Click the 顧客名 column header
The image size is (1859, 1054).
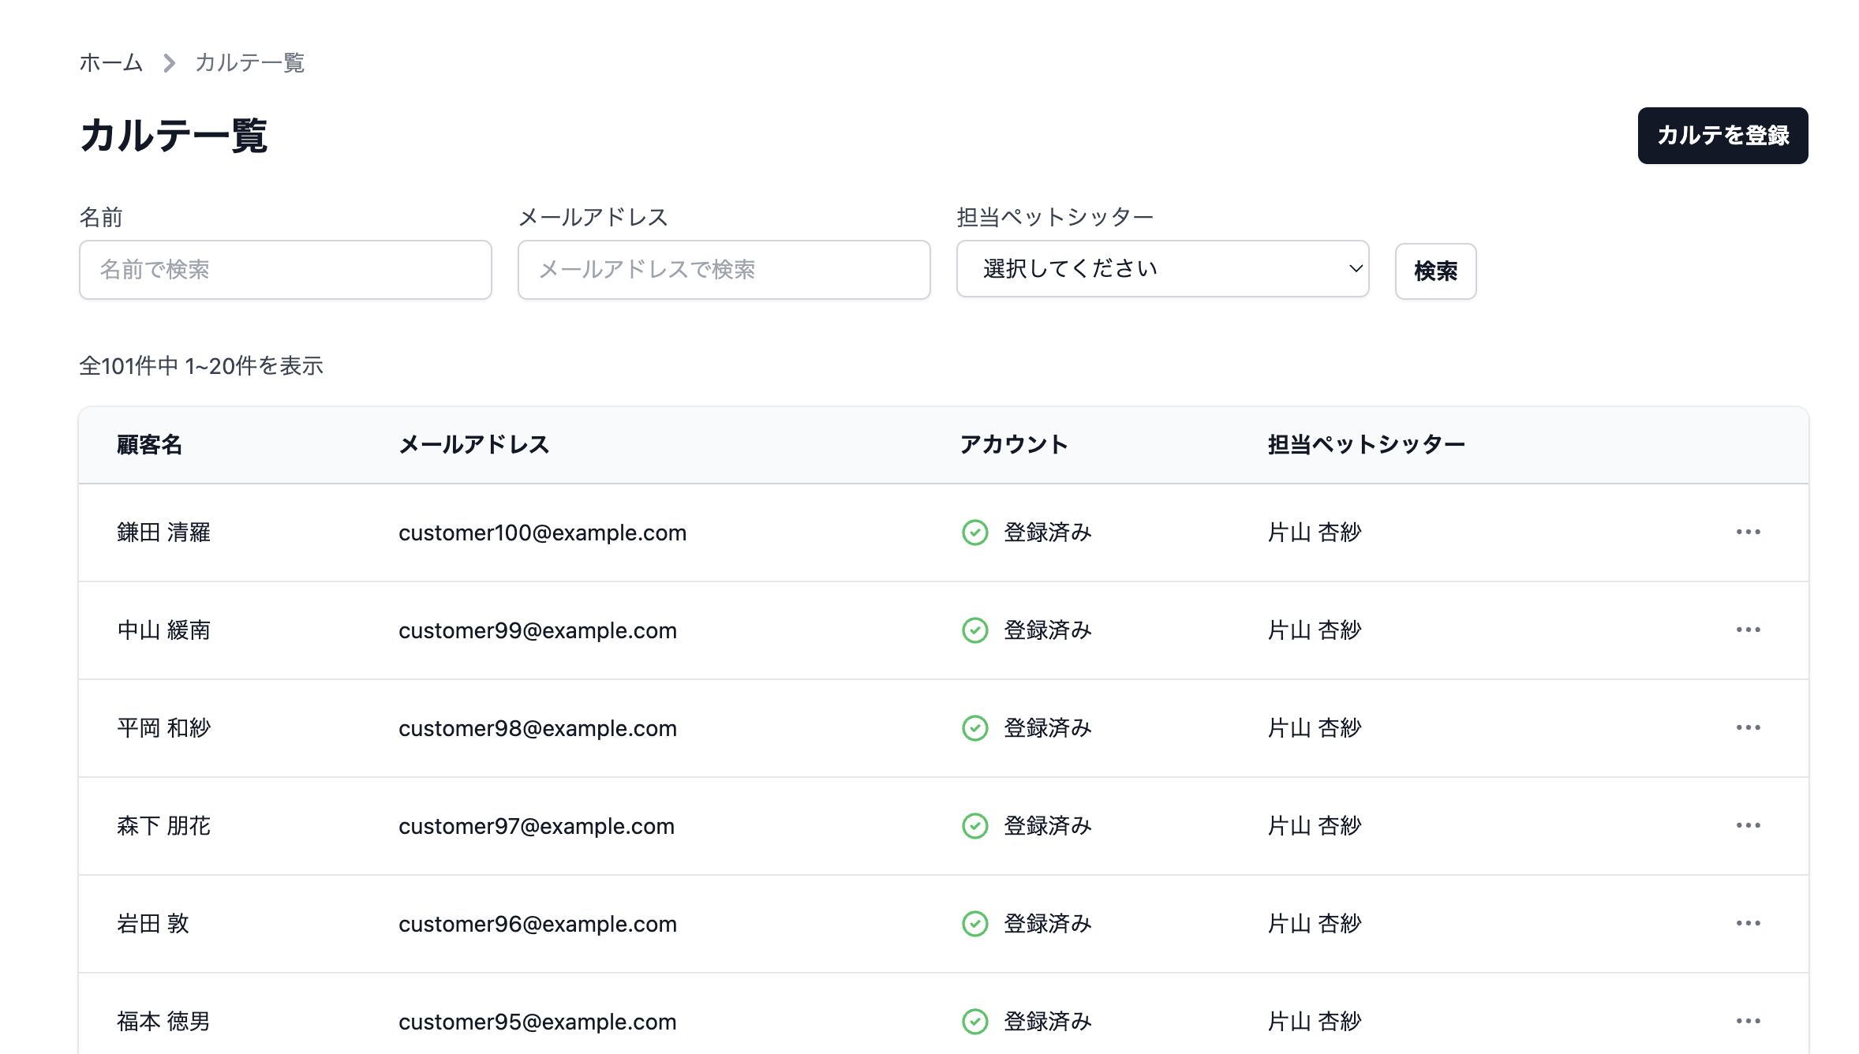point(149,444)
